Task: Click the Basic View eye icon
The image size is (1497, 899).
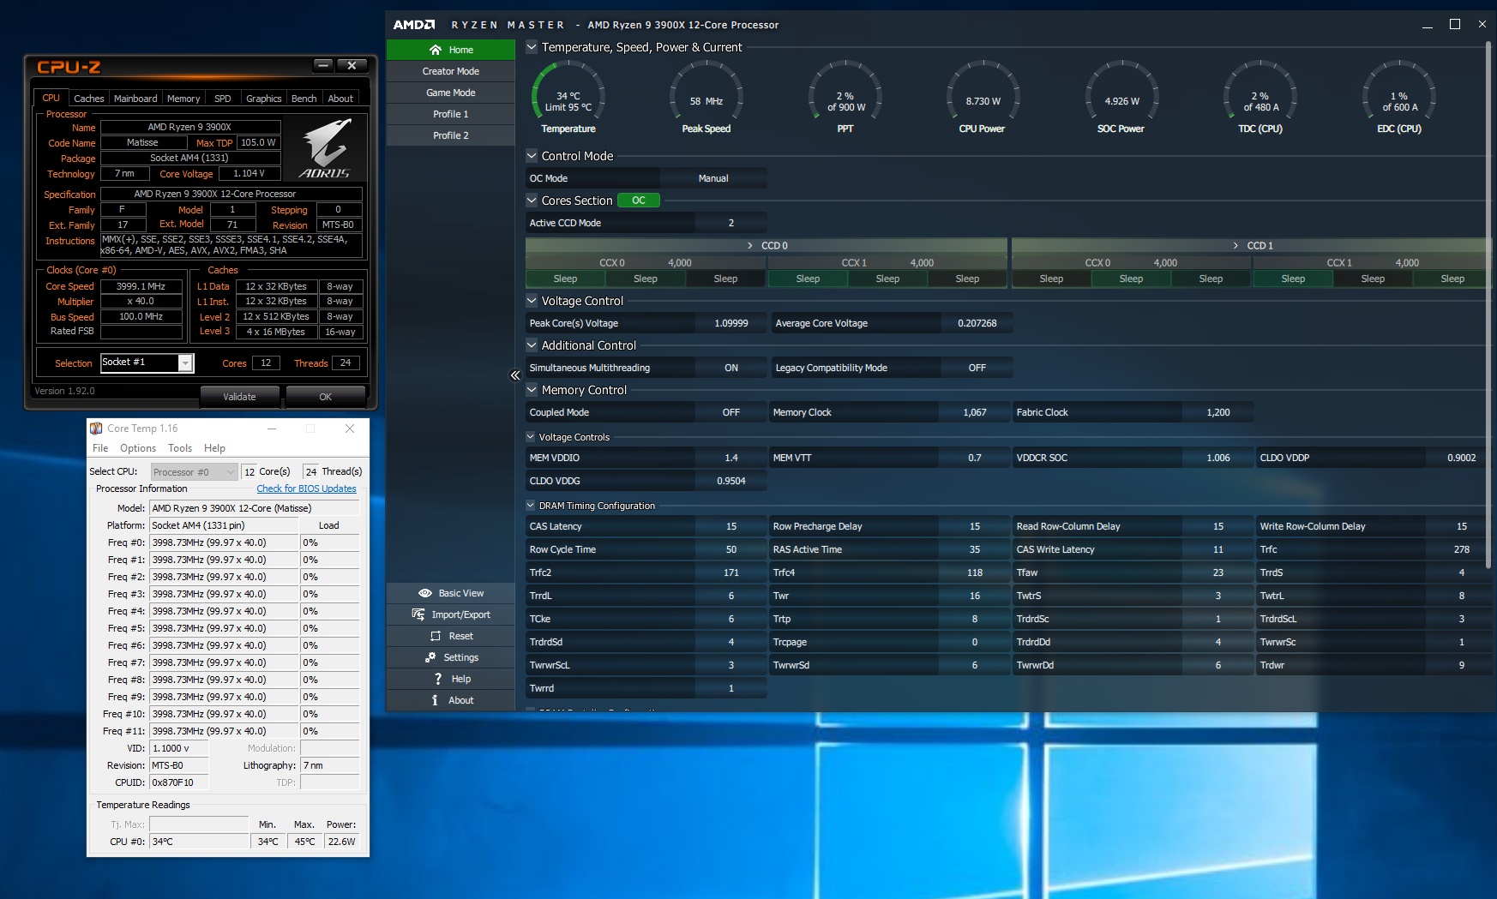Action: pyautogui.click(x=425, y=593)
